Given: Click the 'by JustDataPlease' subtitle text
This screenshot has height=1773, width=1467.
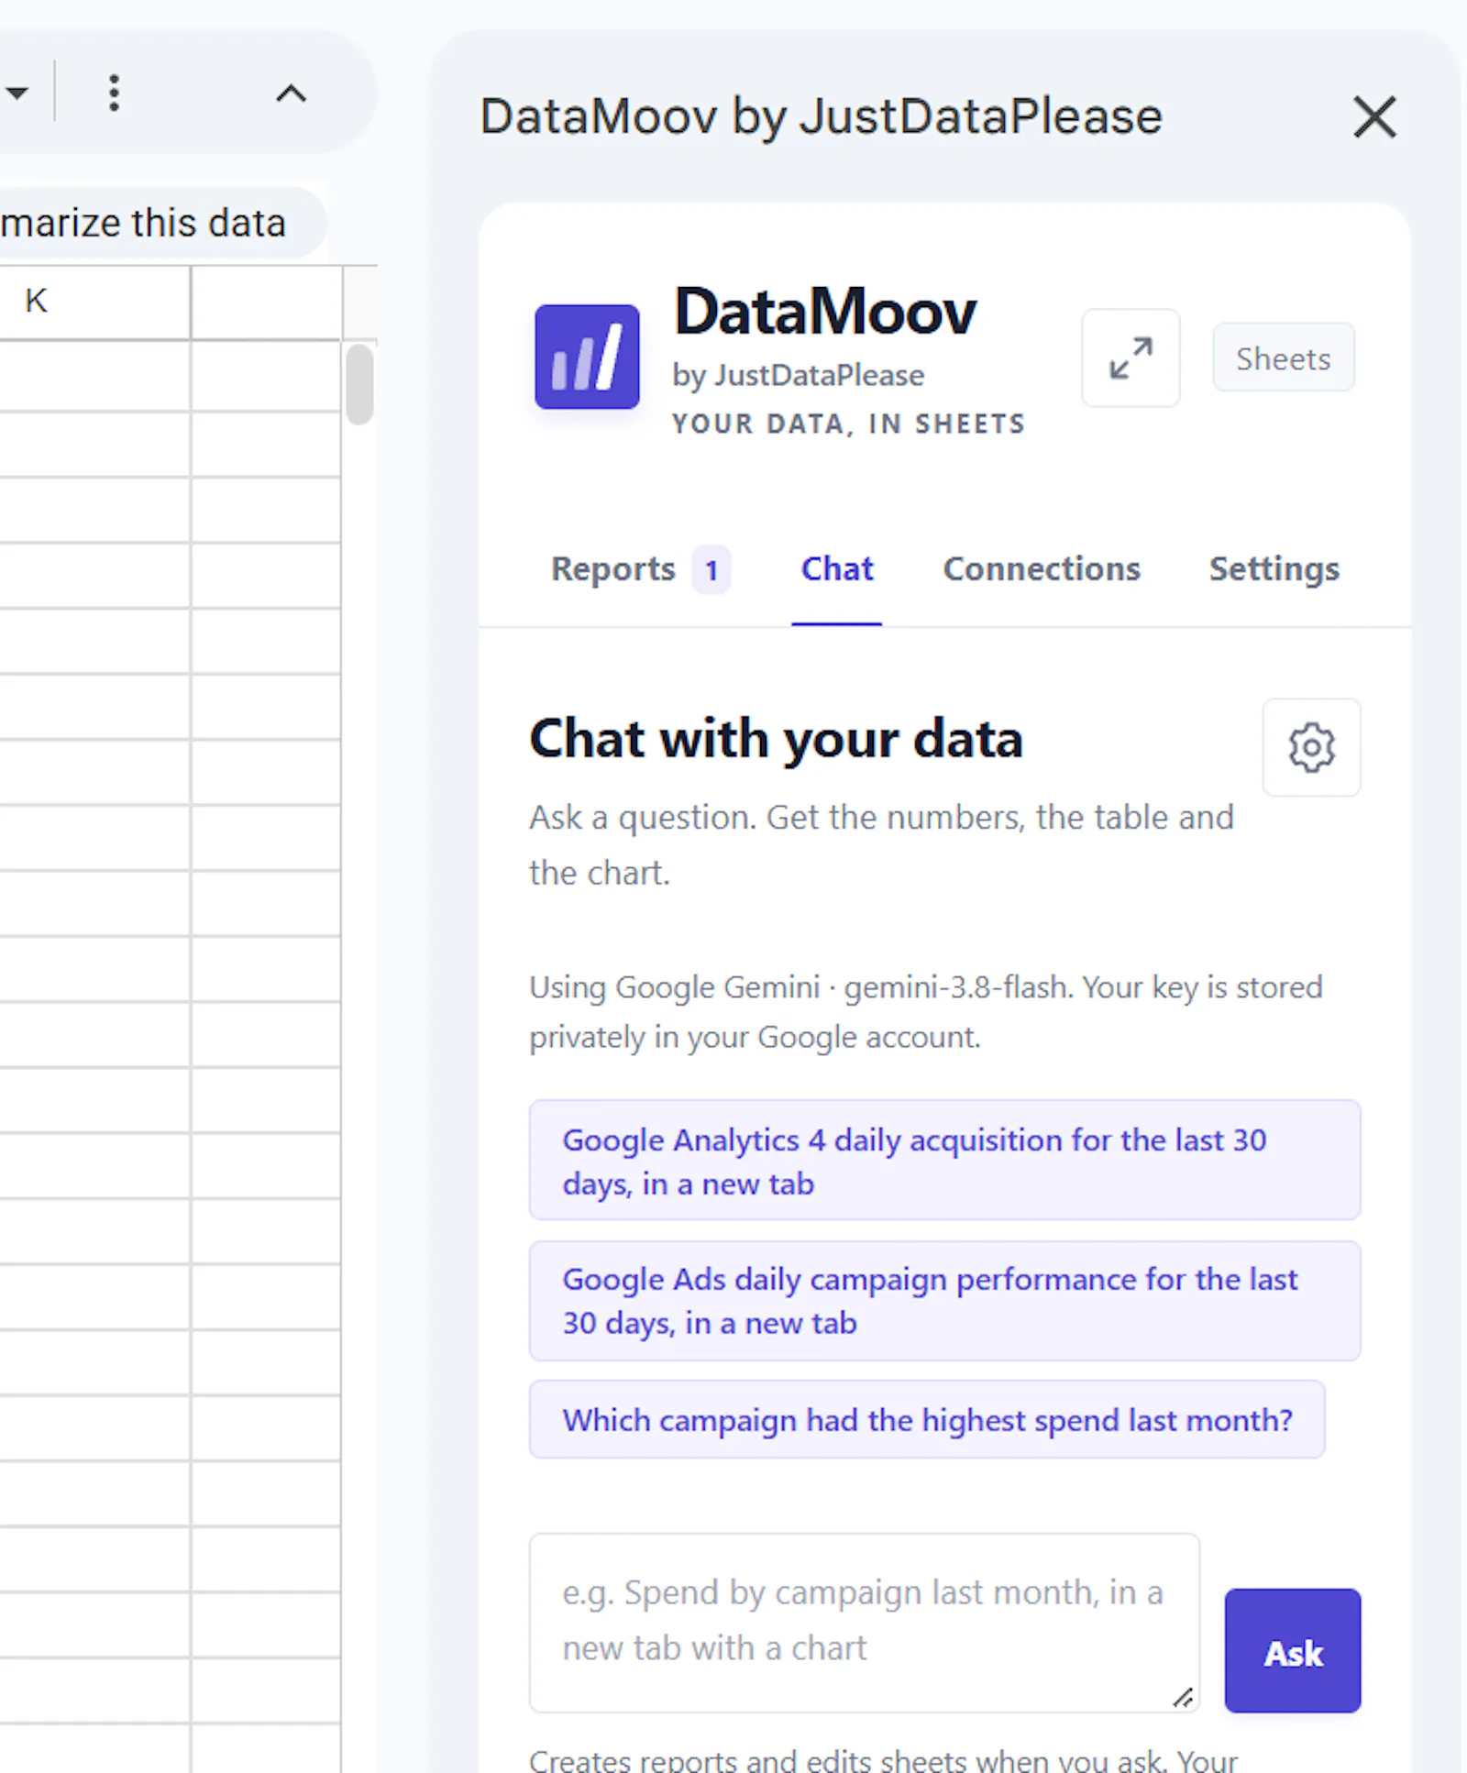Looking at the screenshot, I should pyautogui.click(x=799, y=376).
